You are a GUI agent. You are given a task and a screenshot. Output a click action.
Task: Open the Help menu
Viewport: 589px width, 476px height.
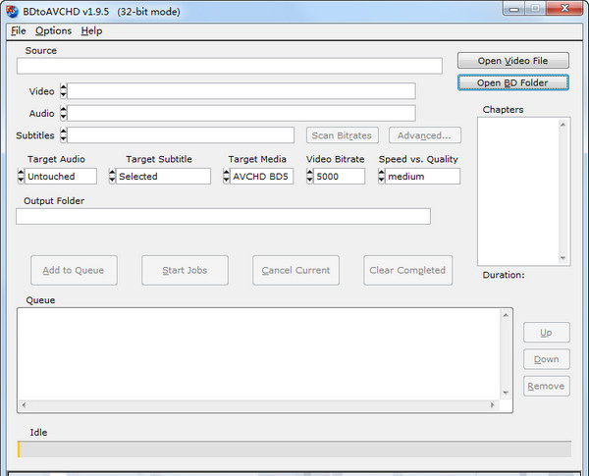pos(91,30)
